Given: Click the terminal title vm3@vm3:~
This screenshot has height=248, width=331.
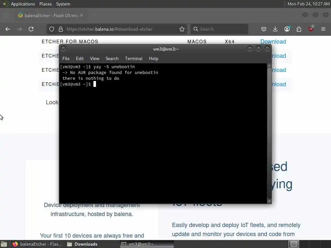Looking at the screenshot, I should point(166,49).
